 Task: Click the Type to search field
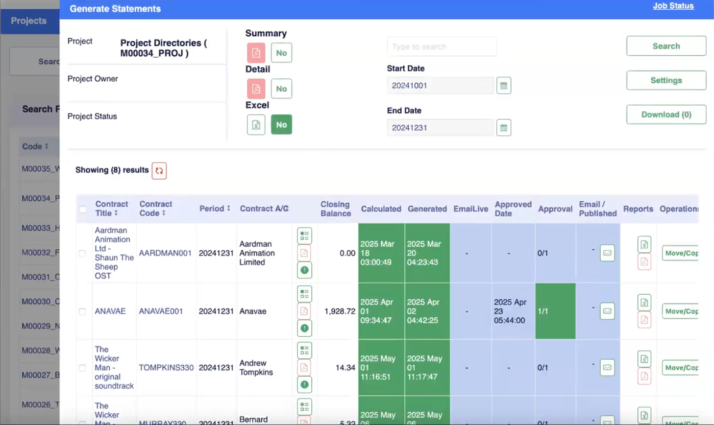pyautogui.click(x=441, y=46)
